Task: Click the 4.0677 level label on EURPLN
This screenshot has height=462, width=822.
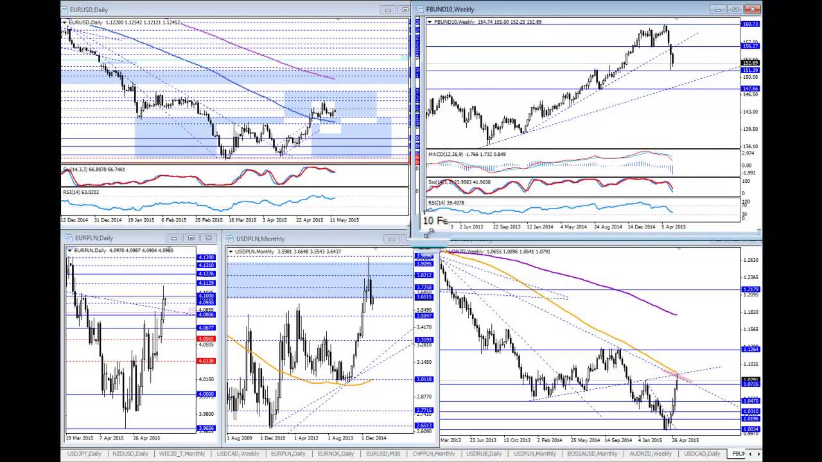Action: 206,328
